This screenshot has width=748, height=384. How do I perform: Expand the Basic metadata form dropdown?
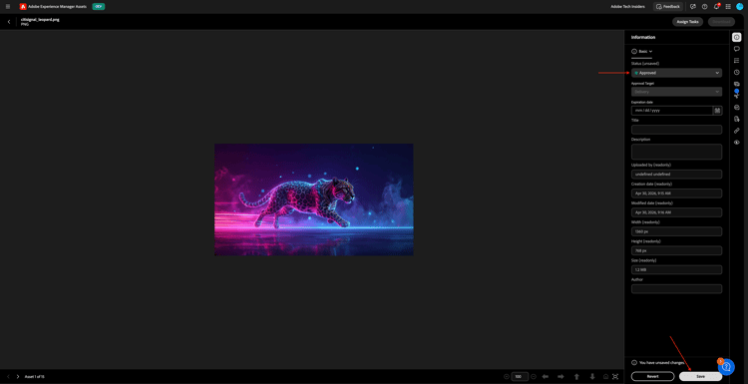click(642, 51)
